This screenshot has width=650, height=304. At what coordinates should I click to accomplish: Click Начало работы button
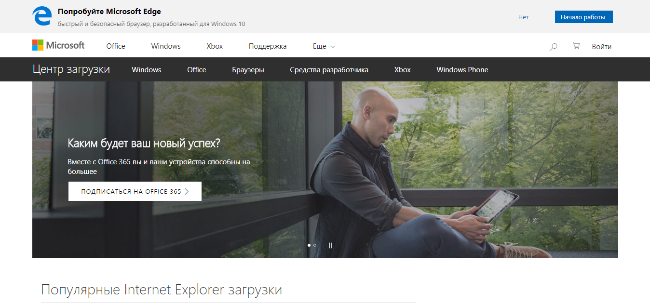[x=583, y=16]
